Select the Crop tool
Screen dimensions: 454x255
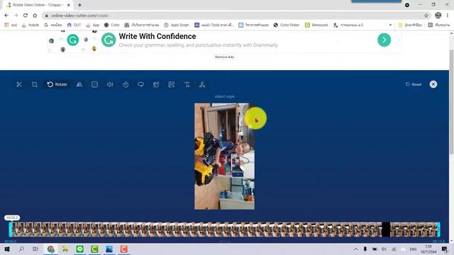[35, 84]
